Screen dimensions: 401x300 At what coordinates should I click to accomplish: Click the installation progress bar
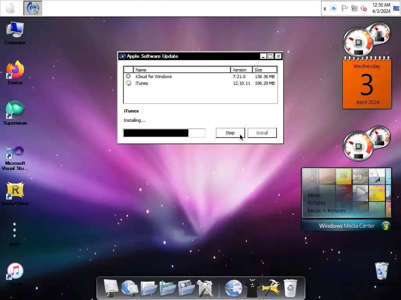coord(164,133)
